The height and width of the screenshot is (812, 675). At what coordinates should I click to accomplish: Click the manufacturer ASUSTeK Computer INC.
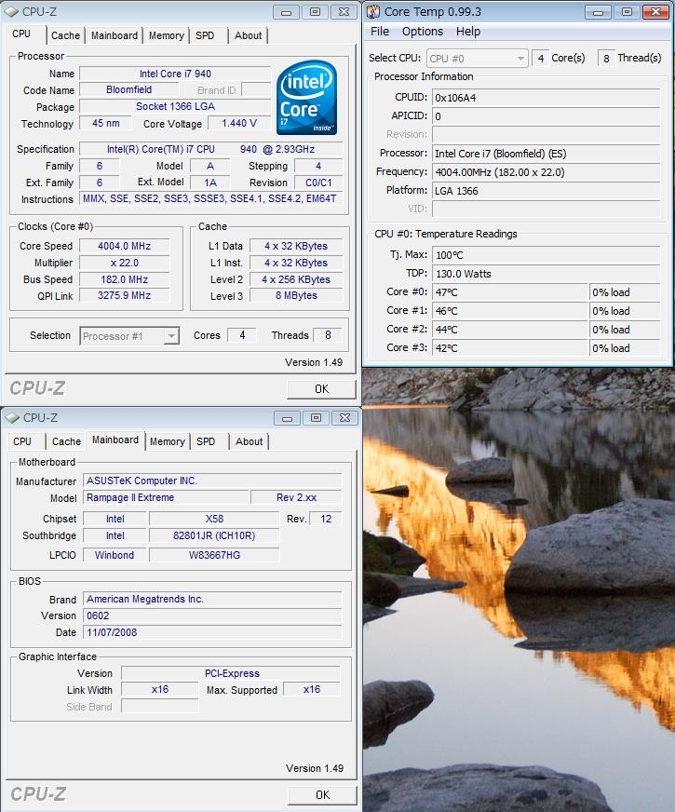(x=212, y=480)
